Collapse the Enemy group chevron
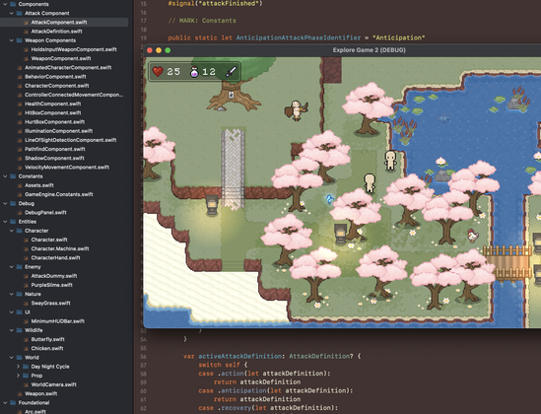The image size is (541, 414). click(x=12, y=267)
